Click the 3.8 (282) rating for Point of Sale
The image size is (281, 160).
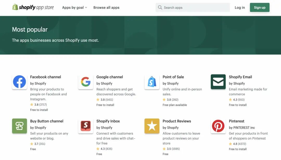click(171, 100)
